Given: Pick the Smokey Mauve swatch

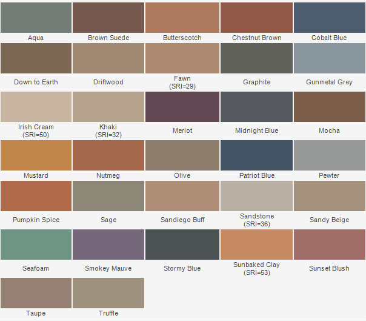Looking at the screenshot, I should [108, 245].
